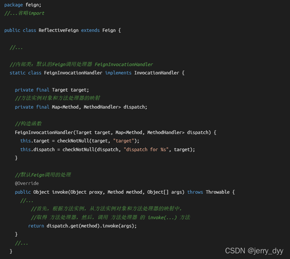Select the '//构造函数' comment

point(28,124)
